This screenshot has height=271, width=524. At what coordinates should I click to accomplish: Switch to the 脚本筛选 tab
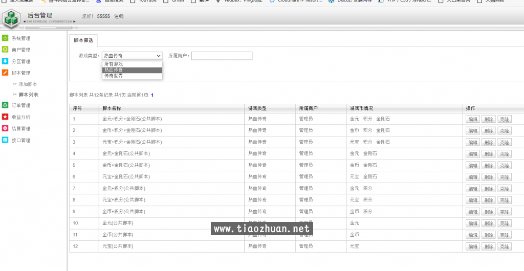(83, 40)
